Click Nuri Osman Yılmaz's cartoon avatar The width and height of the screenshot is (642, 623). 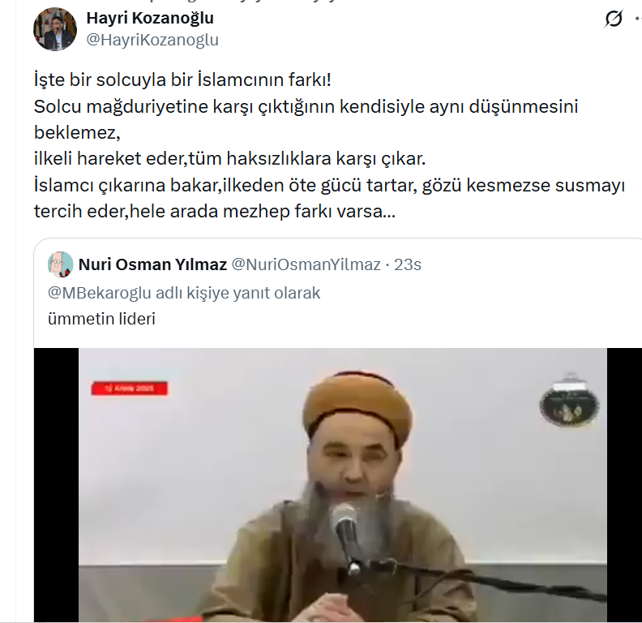(60, 264)
